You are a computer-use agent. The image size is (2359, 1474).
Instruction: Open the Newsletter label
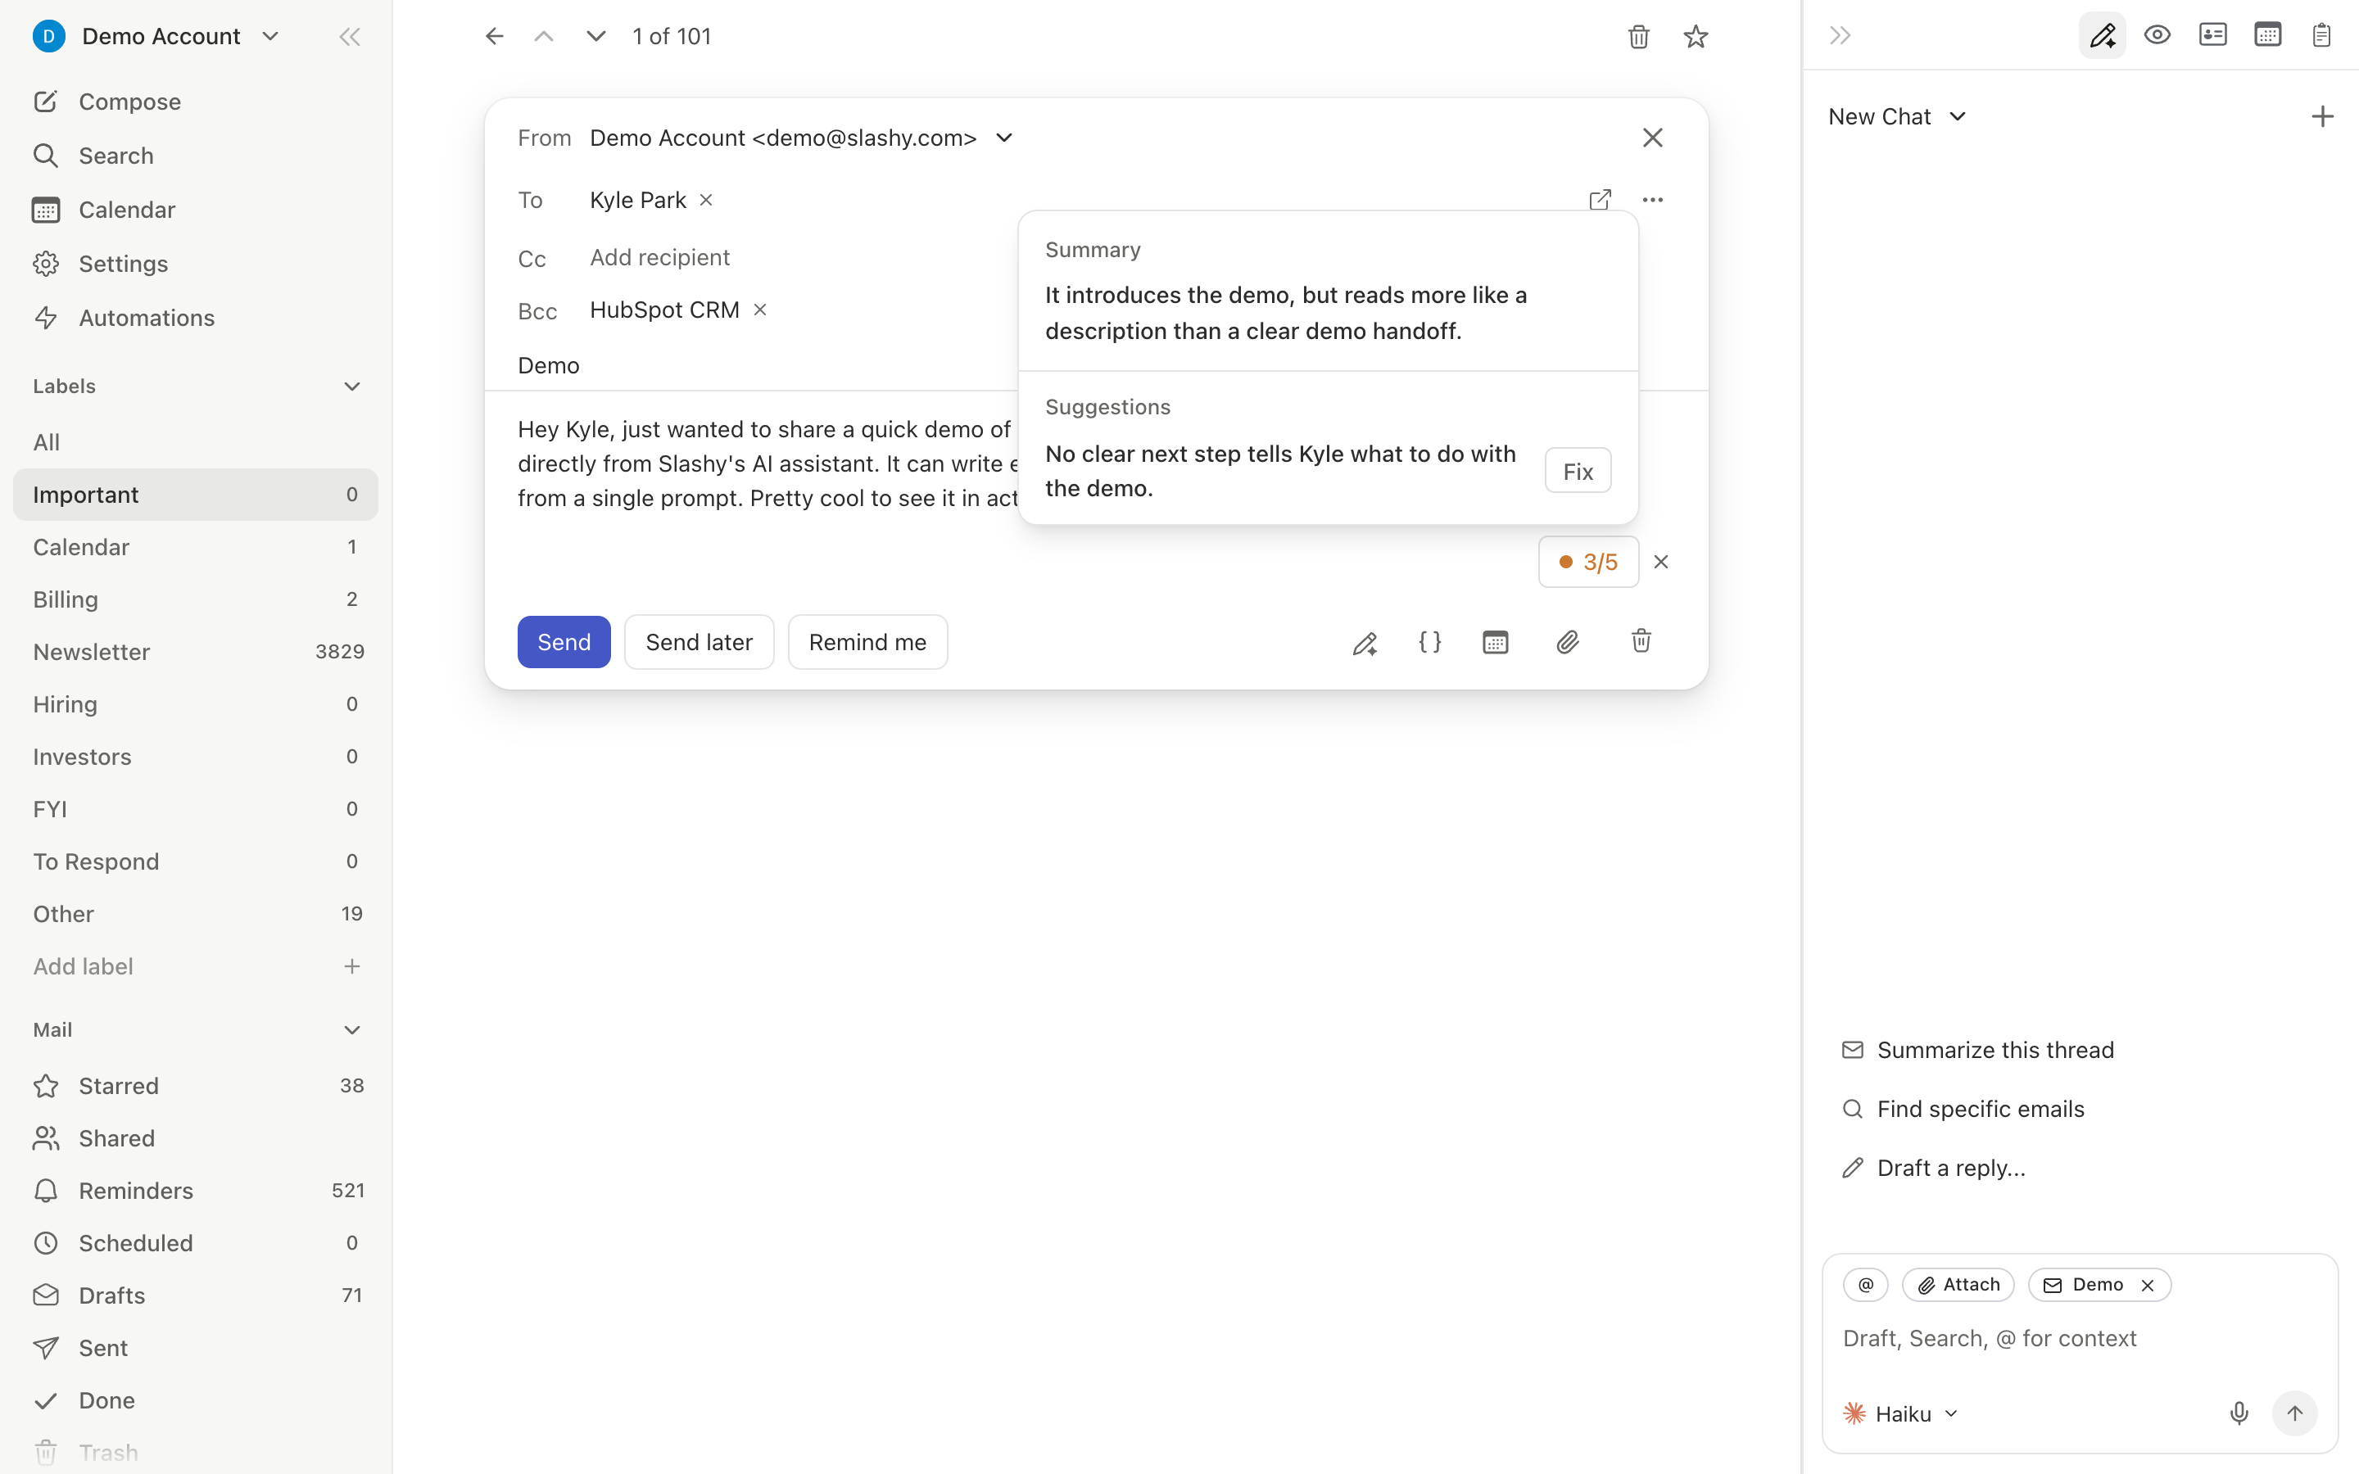pos(196,652)
